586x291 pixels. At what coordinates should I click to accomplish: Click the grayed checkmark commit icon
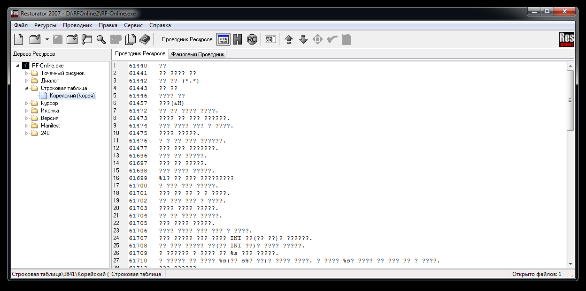332,39
